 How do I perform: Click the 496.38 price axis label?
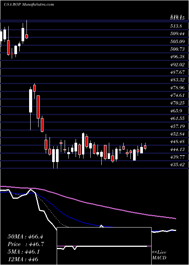point(177,57)
